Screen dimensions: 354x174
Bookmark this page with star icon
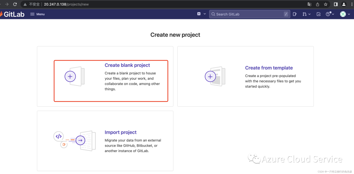coord(325,4)
